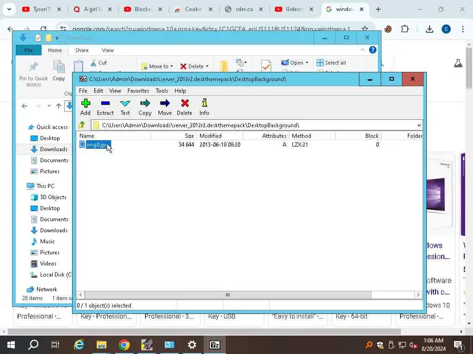Click Pin to Quick access in Explorer ribbon
This screenshot has height=354, width=473.
pyautogui.click(x=33, y=74)
